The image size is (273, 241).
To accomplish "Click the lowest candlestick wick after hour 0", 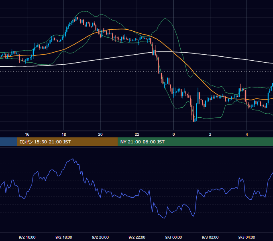I will pyautogui.click(x=195, y=125).
